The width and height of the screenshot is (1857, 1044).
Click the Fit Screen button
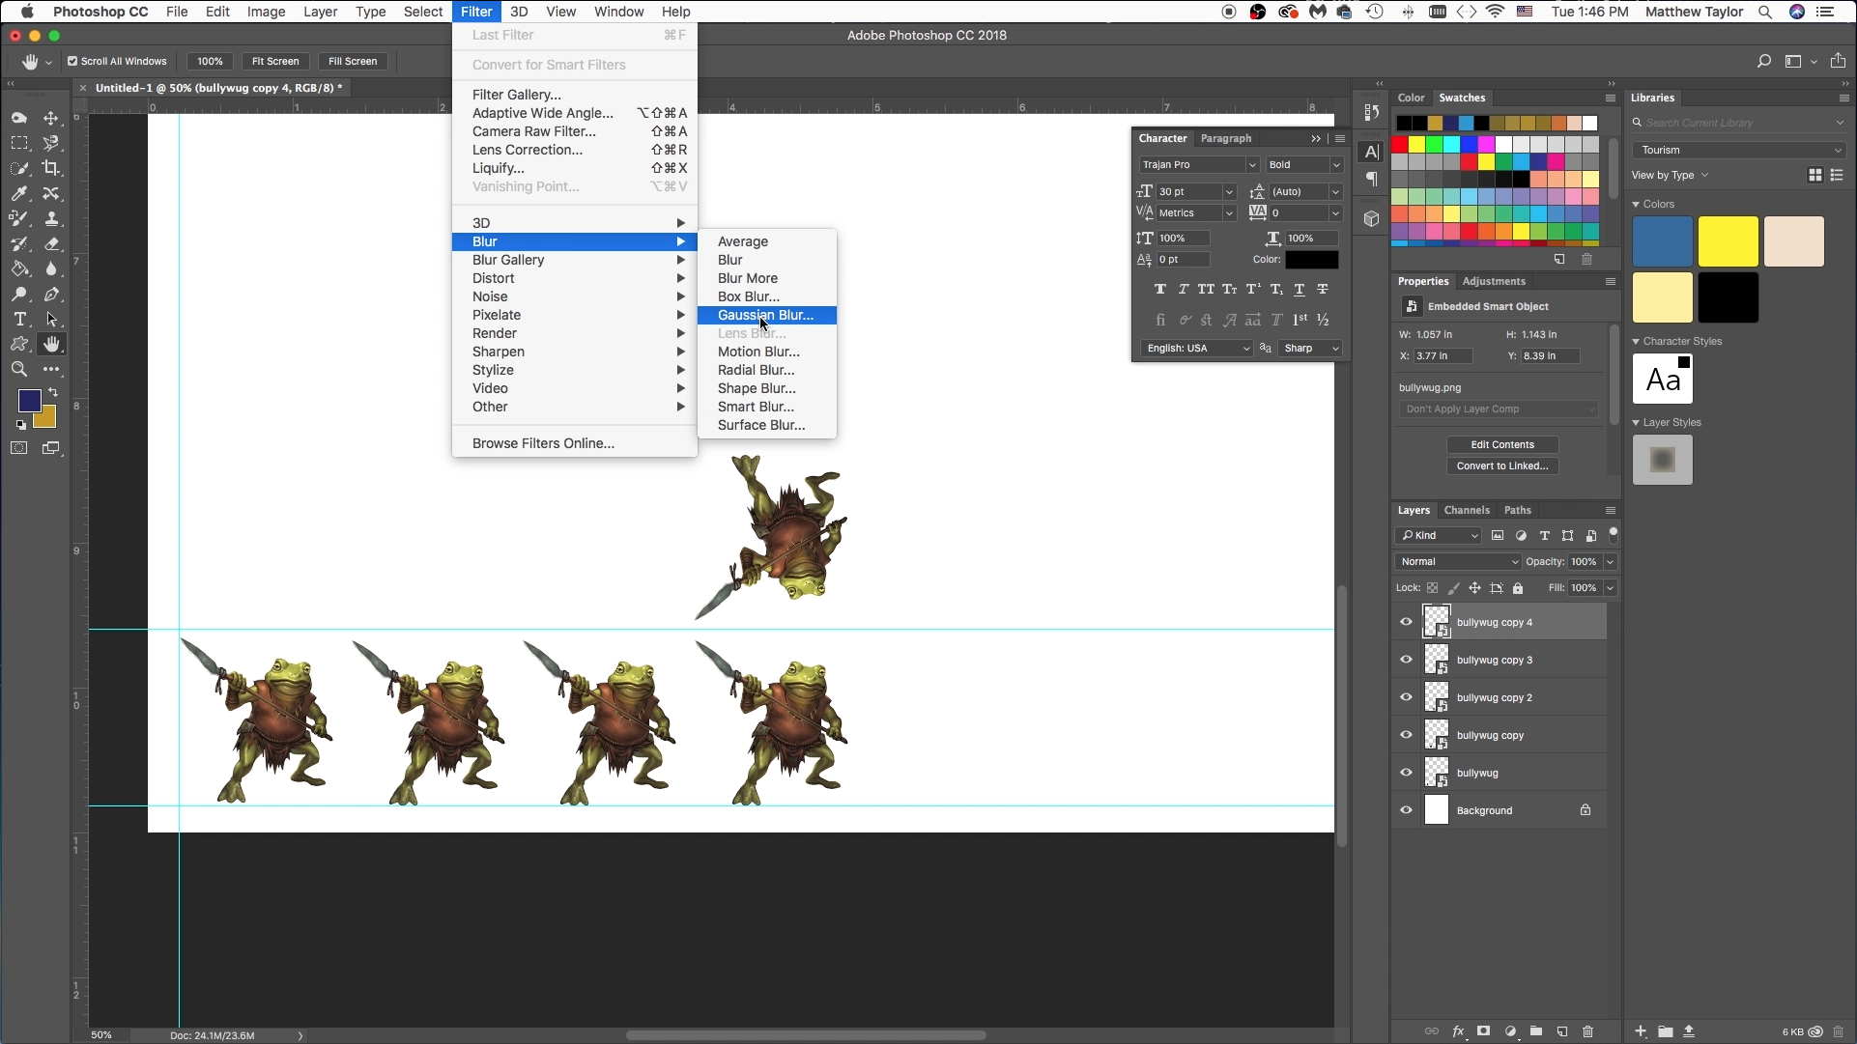click(x=275, y=61)
